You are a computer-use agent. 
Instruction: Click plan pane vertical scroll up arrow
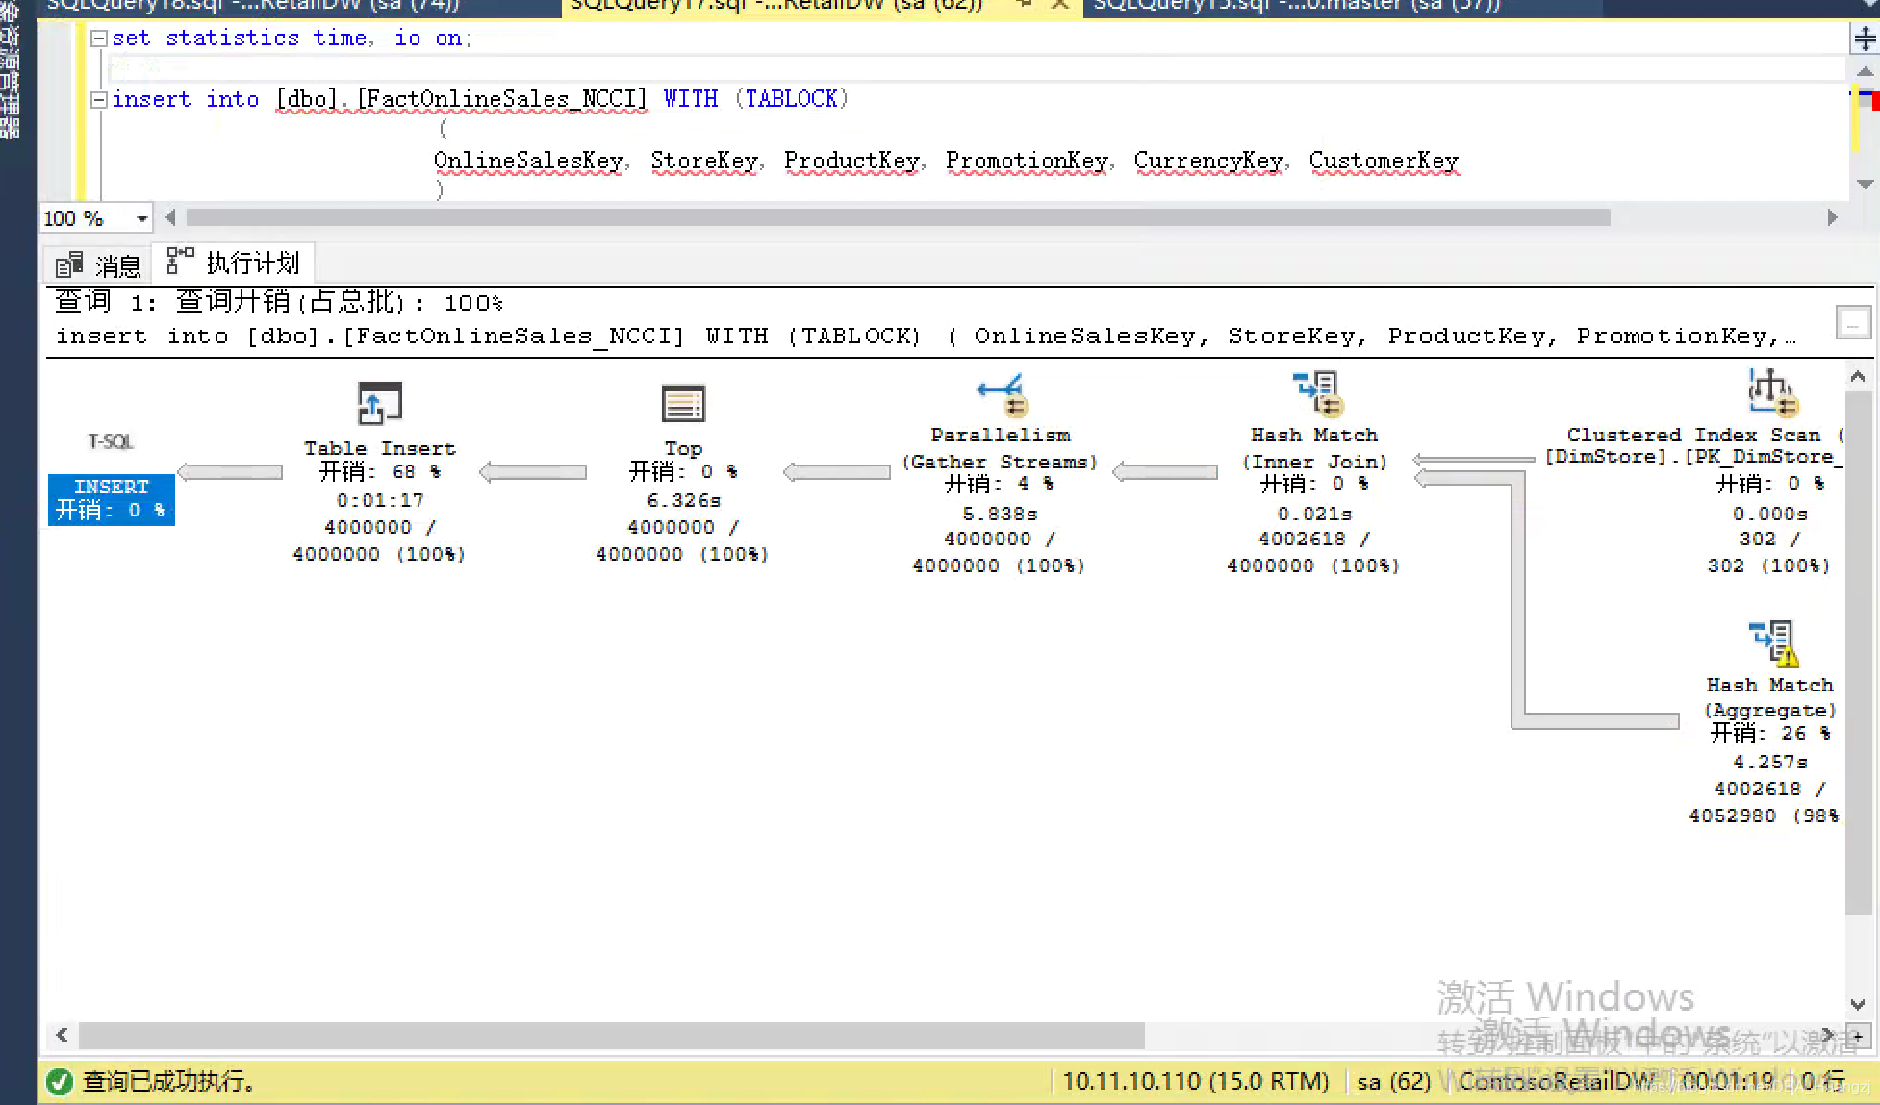[x=1858, y=377]
